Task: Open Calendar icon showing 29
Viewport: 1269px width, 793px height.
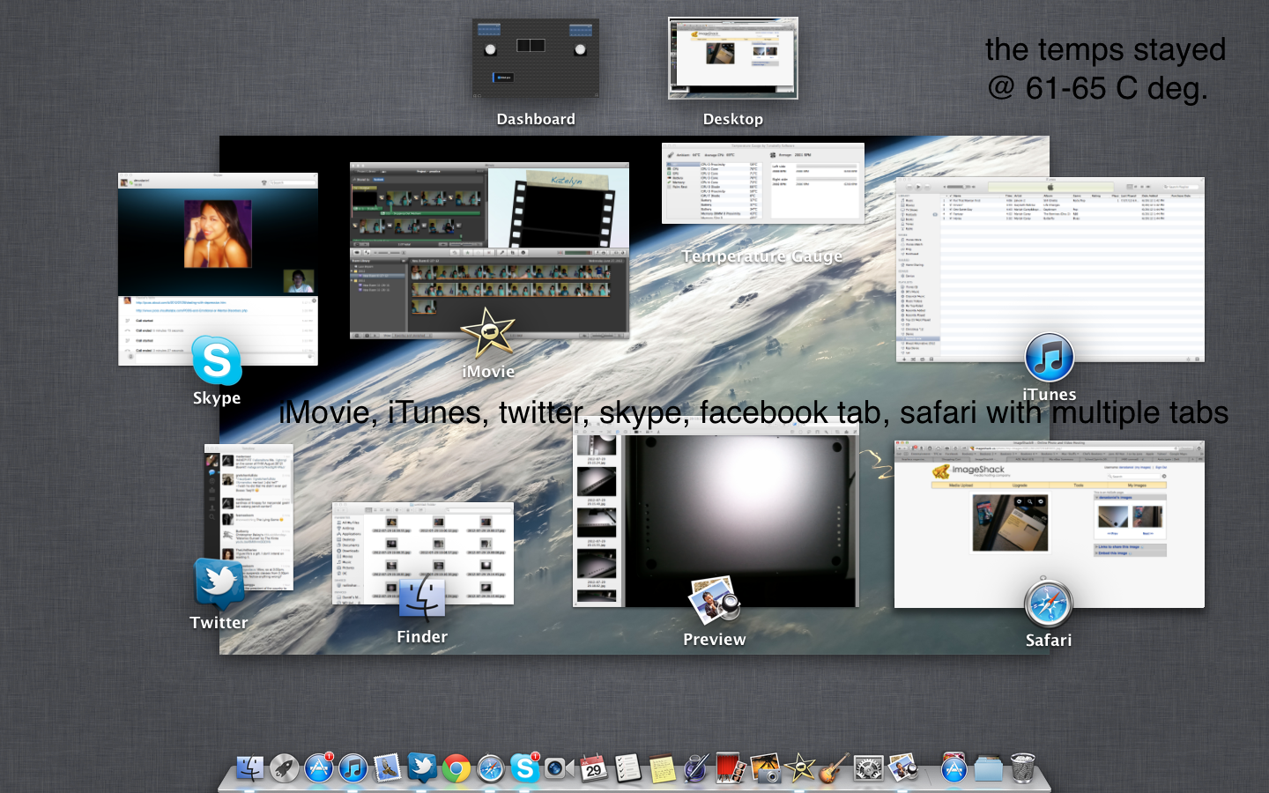Action: click(x=593, y=768)
